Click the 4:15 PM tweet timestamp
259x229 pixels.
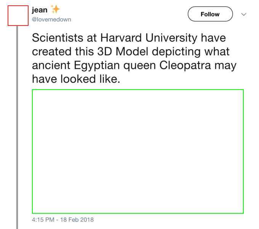(x=43, y=220)
